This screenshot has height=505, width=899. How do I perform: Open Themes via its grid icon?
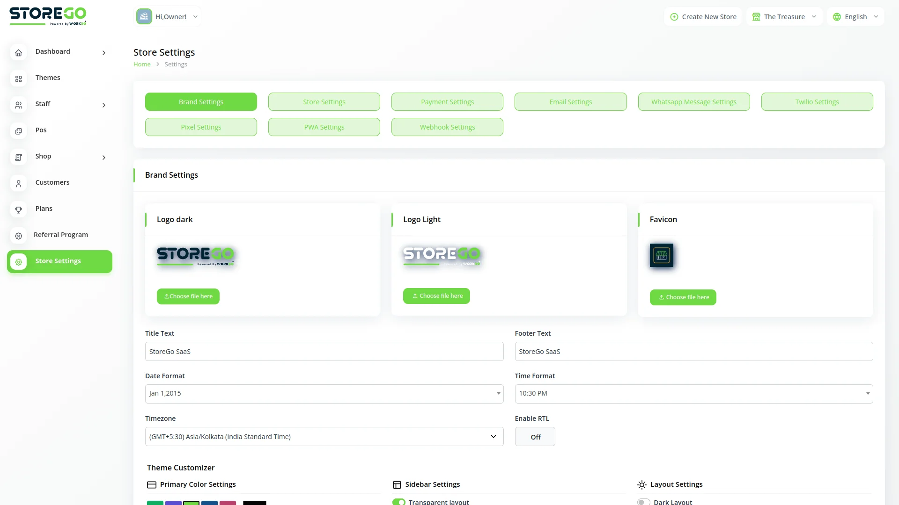pos(19,79)
